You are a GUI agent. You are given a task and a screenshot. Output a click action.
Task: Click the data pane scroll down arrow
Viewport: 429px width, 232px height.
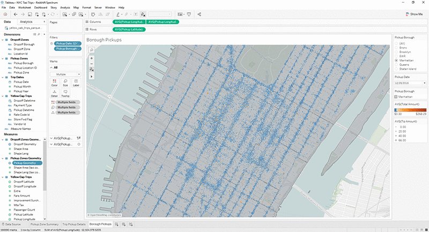point(45,219)
